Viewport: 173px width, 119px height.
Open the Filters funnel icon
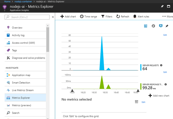tap(103, 17)
